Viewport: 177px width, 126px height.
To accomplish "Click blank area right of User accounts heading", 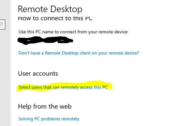I will click(x=115, y=74).
